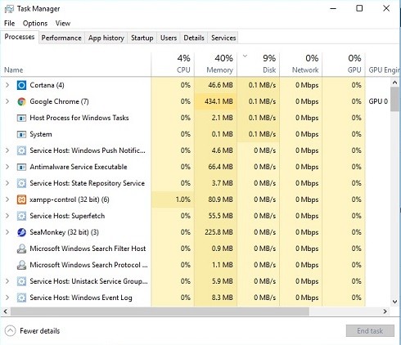Click the Antimalware Service Executable icon
Screen dimensions: 401x345
(21, 167)
